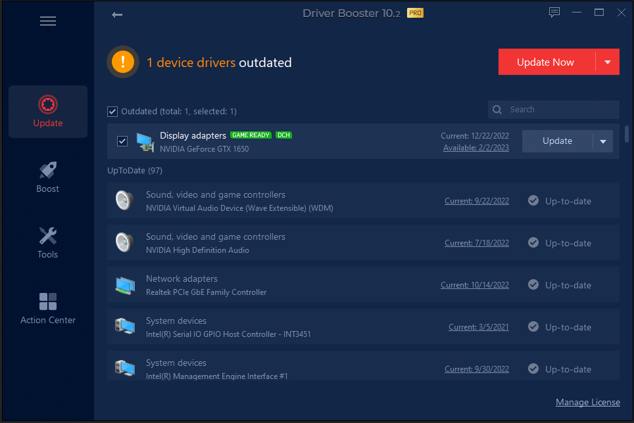The height and width of the screenshot is (423, 634).
Task: Select the UpToDate (97) section label
Action: click(135, 170)
